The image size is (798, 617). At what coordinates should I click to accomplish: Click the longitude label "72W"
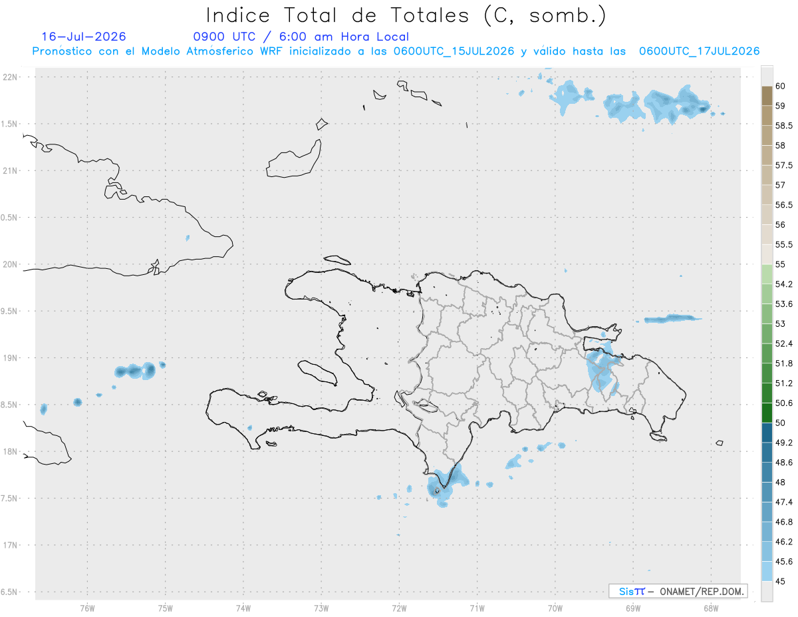click(x=399, y=608)
